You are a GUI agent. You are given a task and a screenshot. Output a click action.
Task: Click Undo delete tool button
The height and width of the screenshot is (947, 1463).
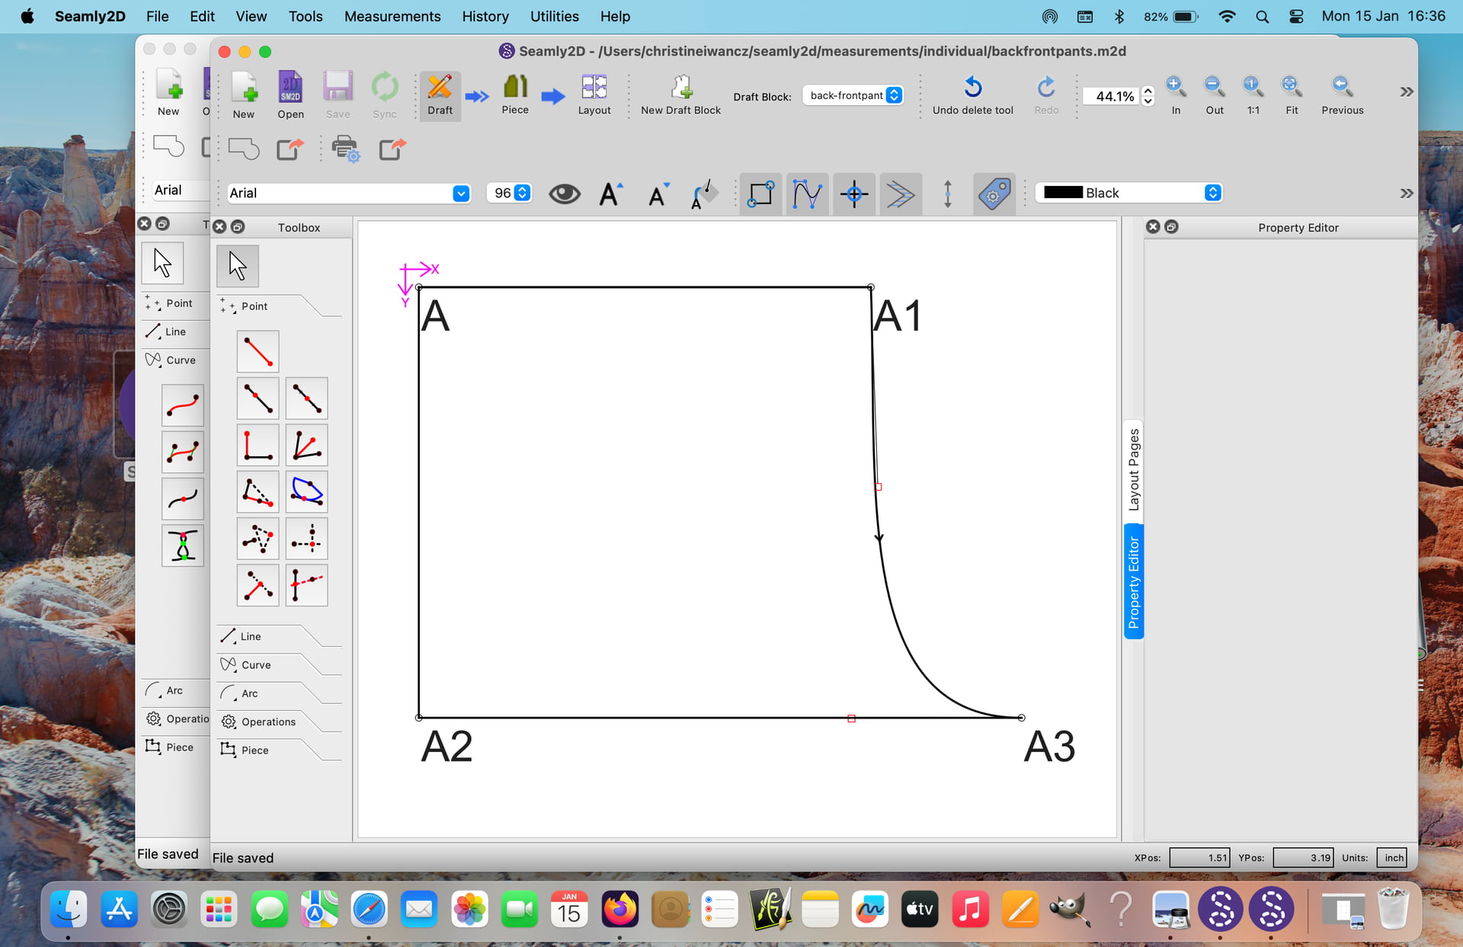point(972,94)
